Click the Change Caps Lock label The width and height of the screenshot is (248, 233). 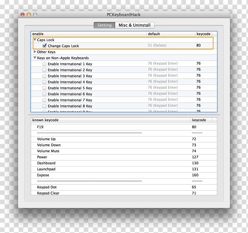click(63, 46)
